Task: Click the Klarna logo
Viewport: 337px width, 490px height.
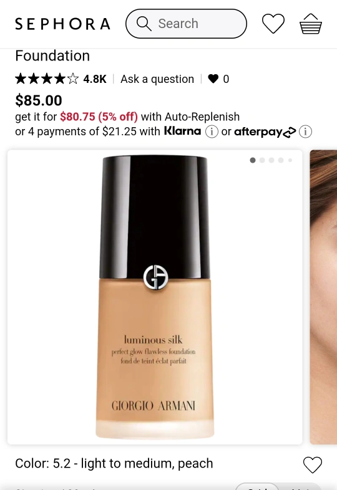Action: [182, 131]
